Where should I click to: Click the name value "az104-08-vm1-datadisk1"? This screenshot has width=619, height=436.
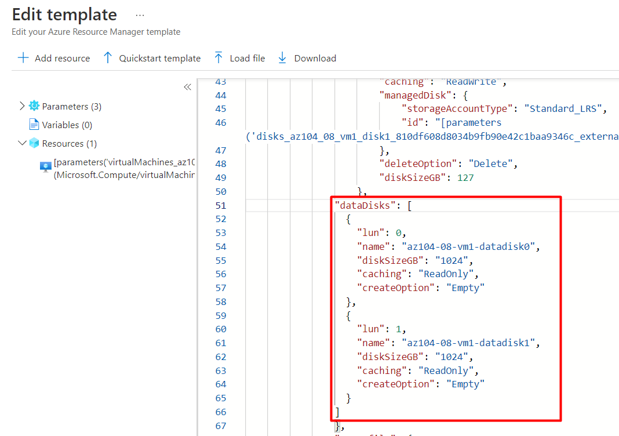[468, 343]
